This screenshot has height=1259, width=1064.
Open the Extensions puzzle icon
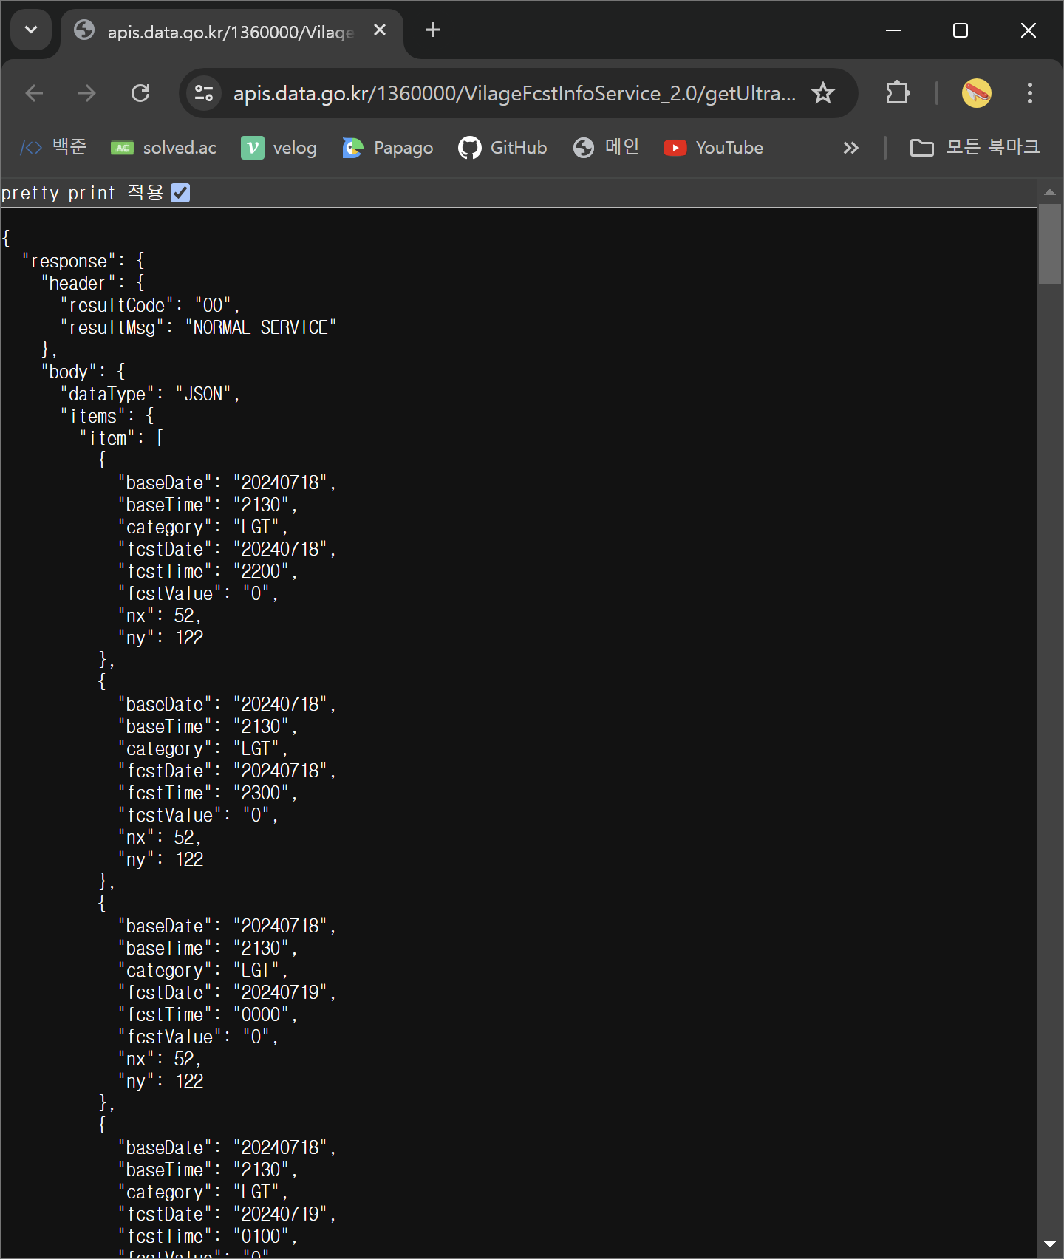(898, 93)
